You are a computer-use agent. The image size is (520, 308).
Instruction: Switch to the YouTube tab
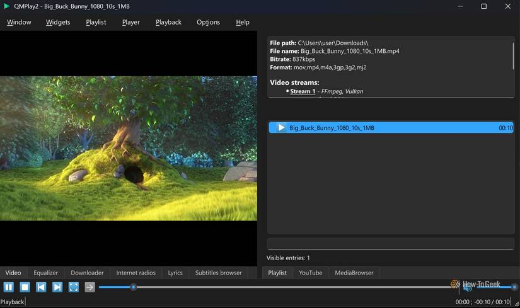[x=311, y=273]
